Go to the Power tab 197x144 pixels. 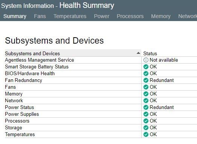[102, 16]
